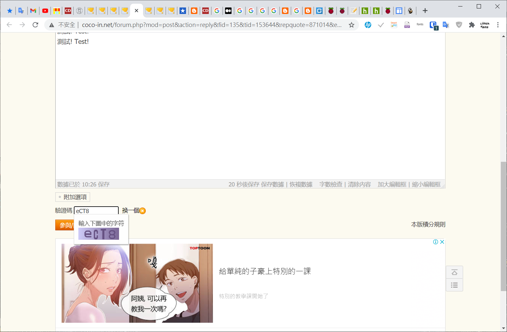Click the vertical page scrollbar thumb
The image size is (507, 332).
[504, 226]
